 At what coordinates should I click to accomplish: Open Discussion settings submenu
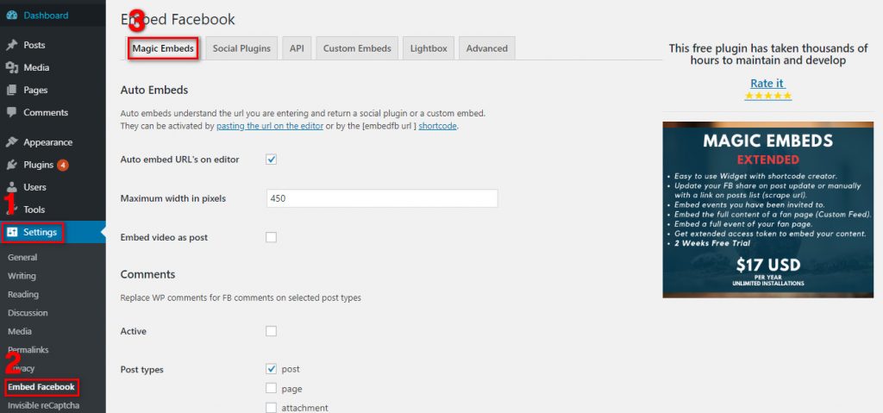click(28, 313)
